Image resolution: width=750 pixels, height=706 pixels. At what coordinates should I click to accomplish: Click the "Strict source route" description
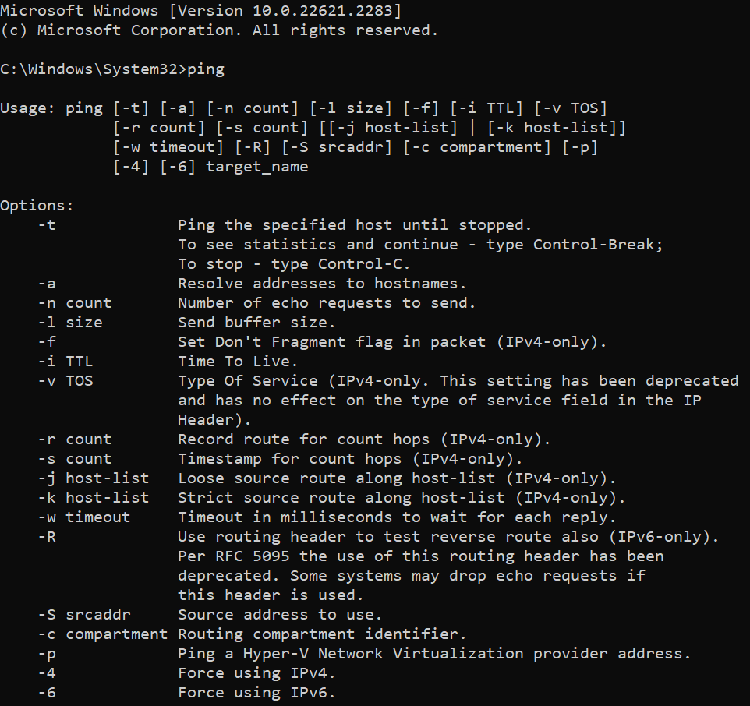pyautogui.click(x=402, y=498)
